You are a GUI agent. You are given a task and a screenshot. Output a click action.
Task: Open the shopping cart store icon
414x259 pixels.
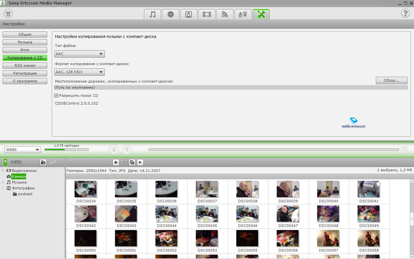[8, 14]
